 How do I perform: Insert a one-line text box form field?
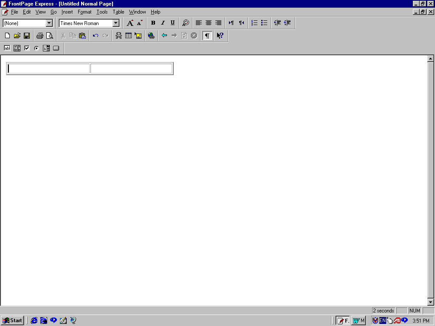click(7, 48)
